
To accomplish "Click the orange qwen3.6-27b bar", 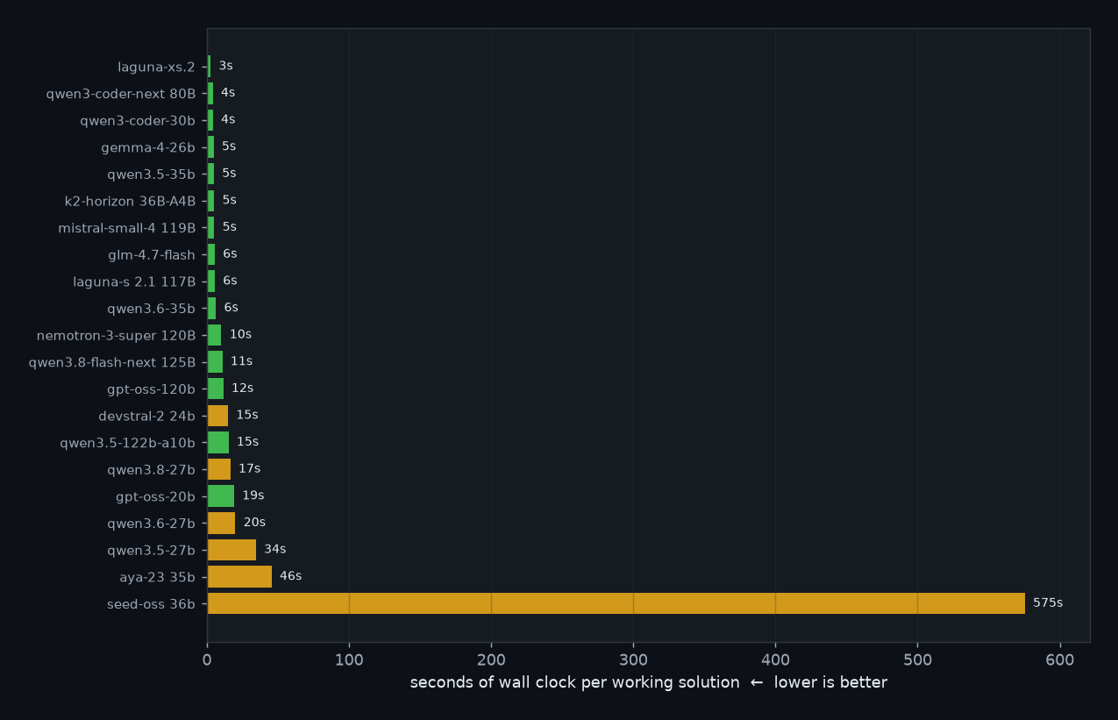I will (221, 523).
